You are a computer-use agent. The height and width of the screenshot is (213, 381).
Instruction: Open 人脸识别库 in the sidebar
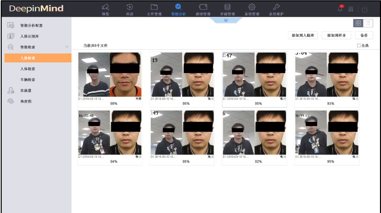click(29, 36)
